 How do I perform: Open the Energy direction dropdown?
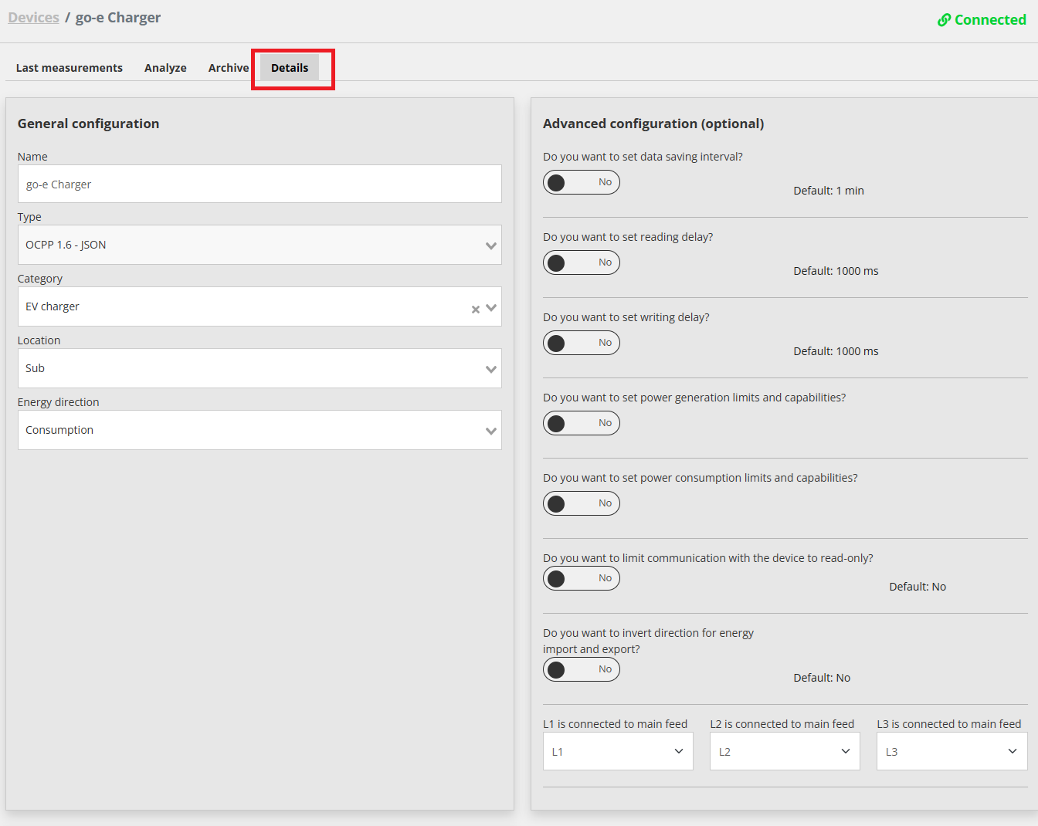pyautogui.click(x=259, y=430)
